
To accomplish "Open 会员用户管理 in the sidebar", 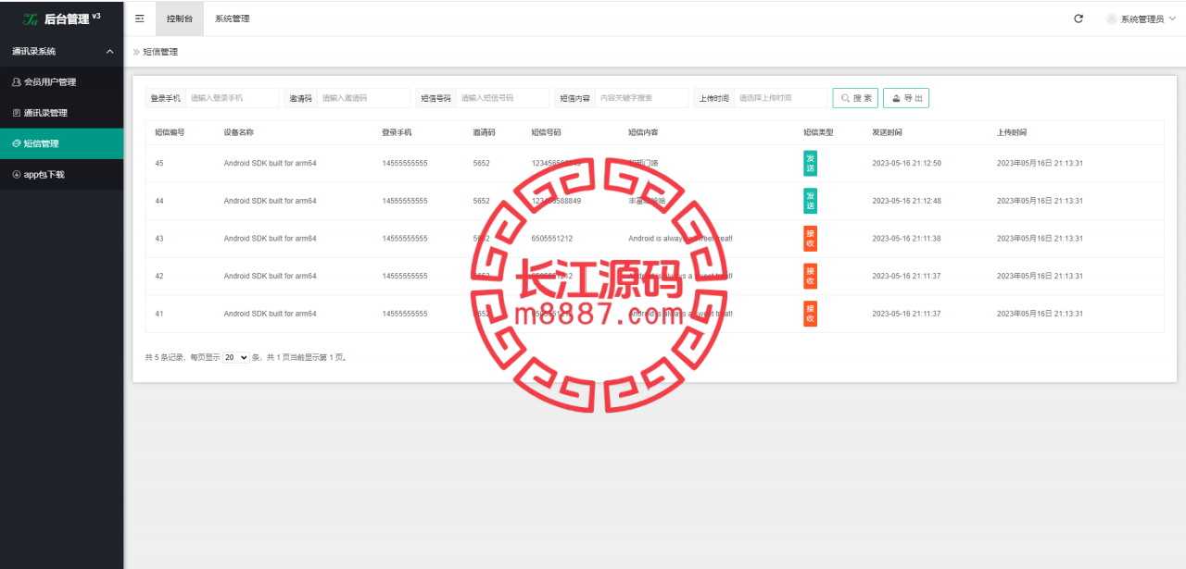I will pos(61,81).
